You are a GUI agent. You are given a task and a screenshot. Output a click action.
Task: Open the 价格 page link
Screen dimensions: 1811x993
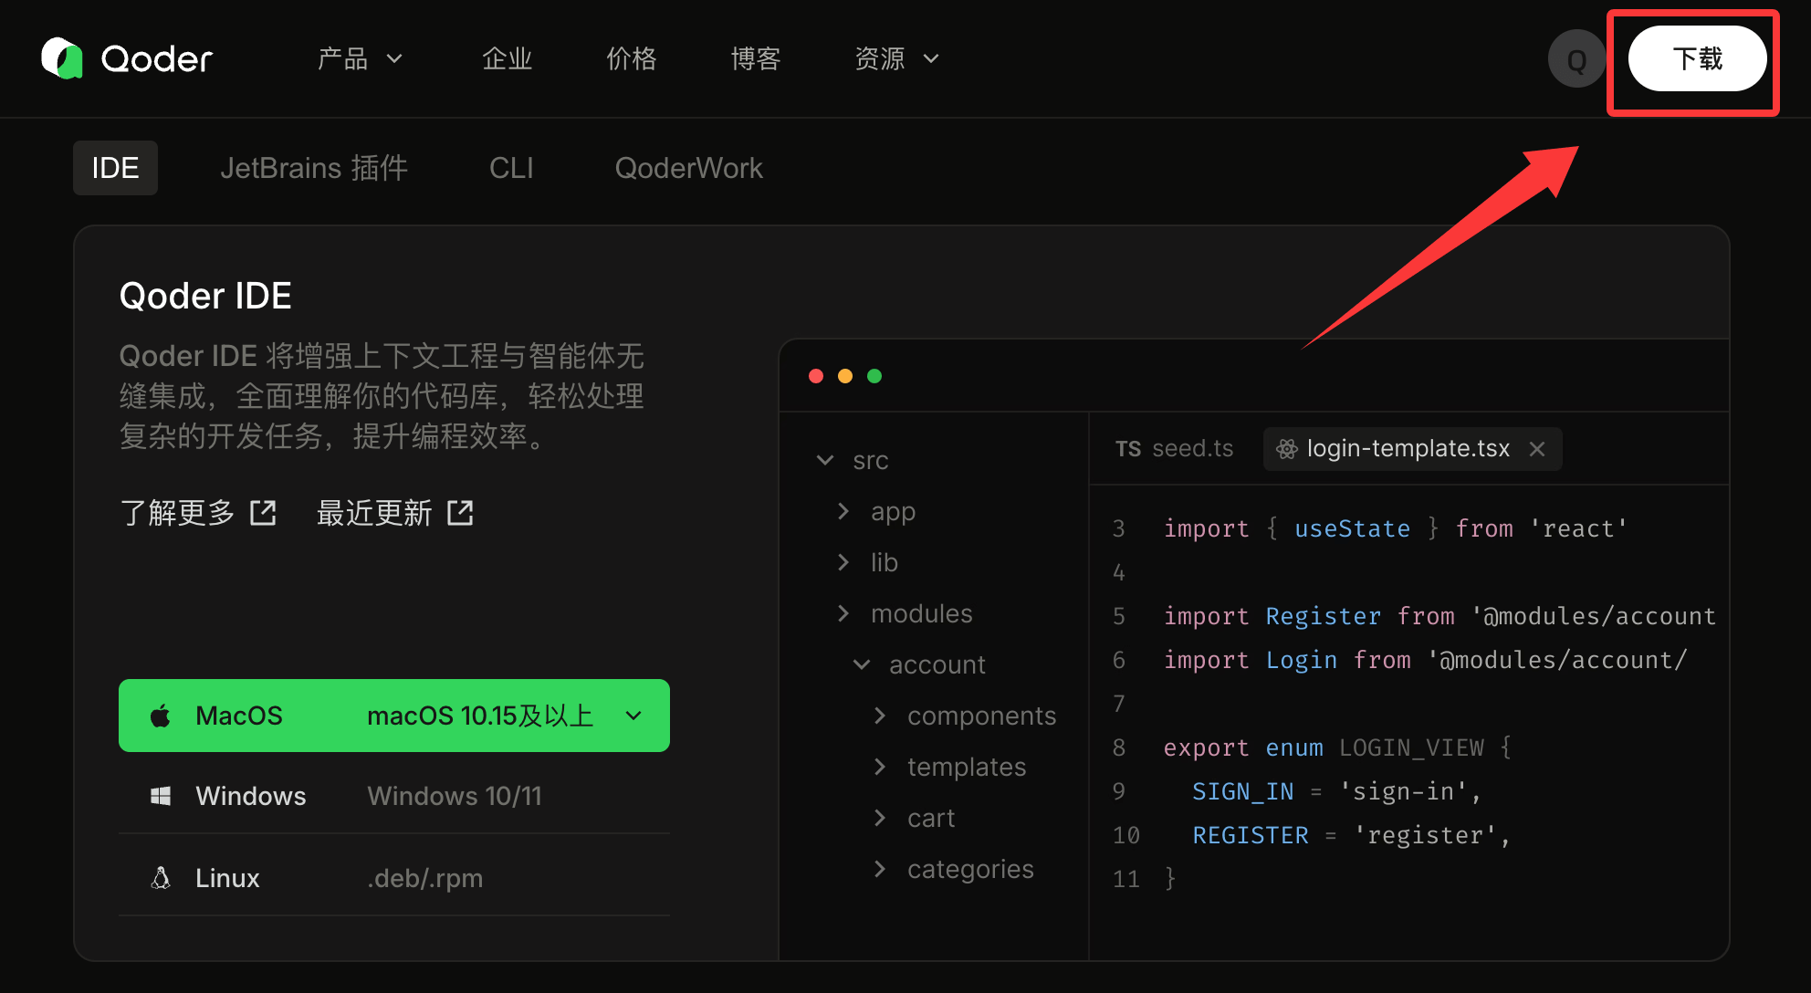pyautogui.click(x=631, y=59)
